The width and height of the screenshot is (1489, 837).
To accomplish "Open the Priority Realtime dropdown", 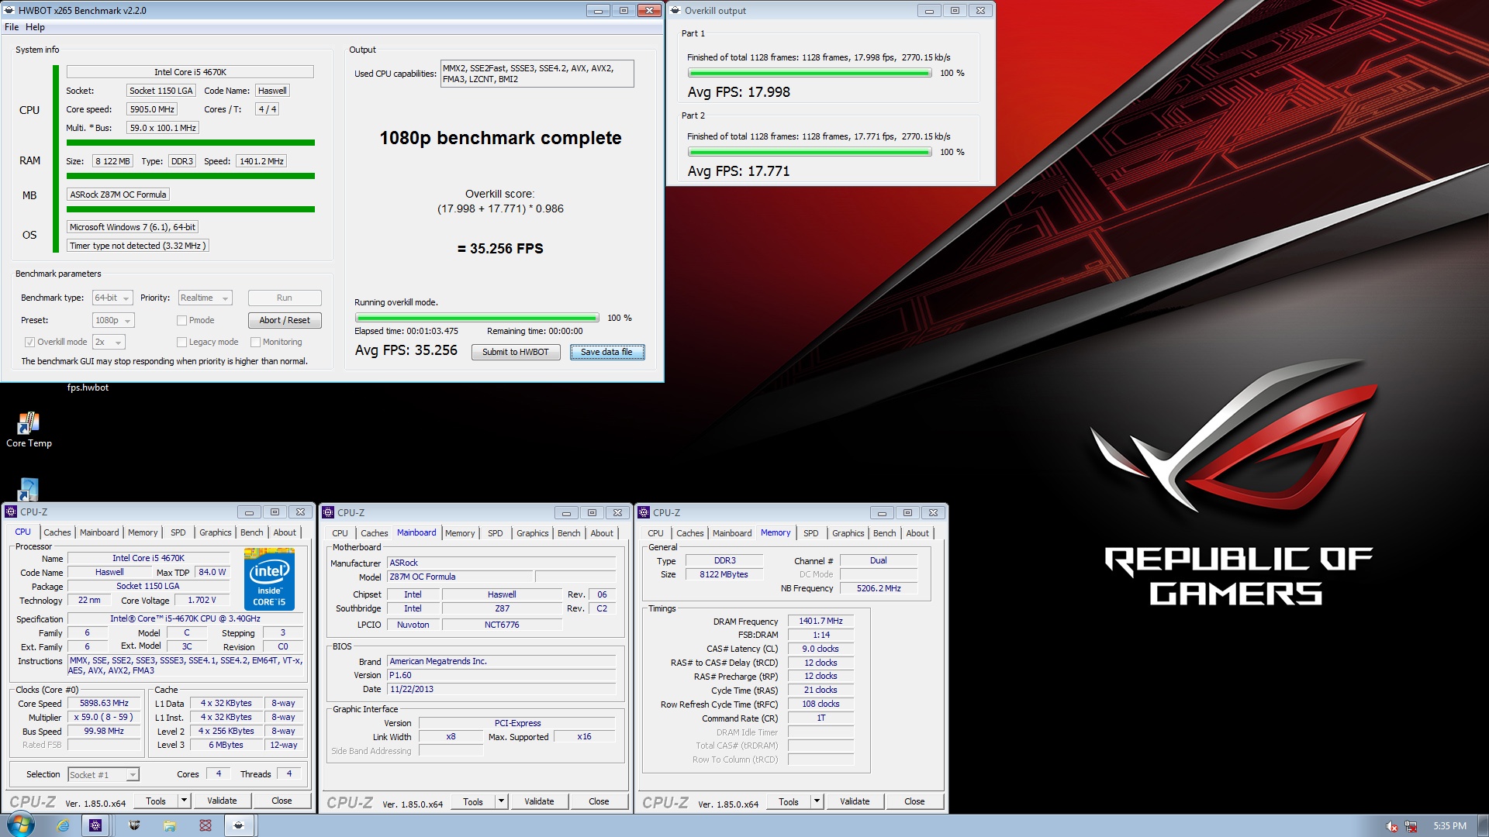I will click(205, 298).
